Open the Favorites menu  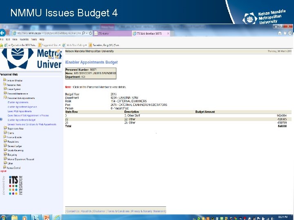24,39
